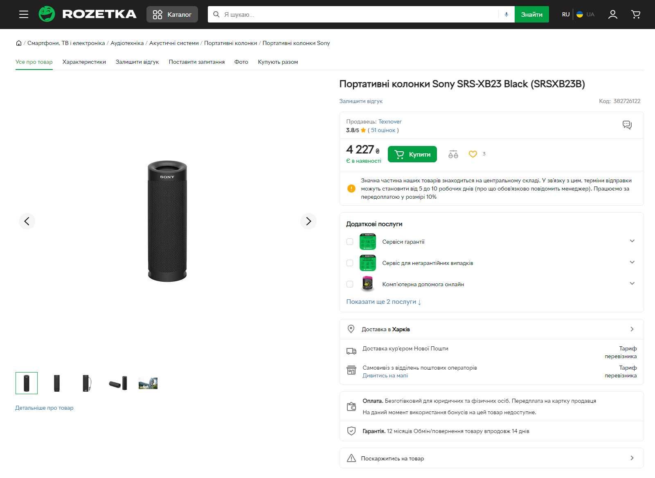This screenshot has height=478, width=655.
Task: Open Портативні колонки breadcrumb
Action: [231, 43]
